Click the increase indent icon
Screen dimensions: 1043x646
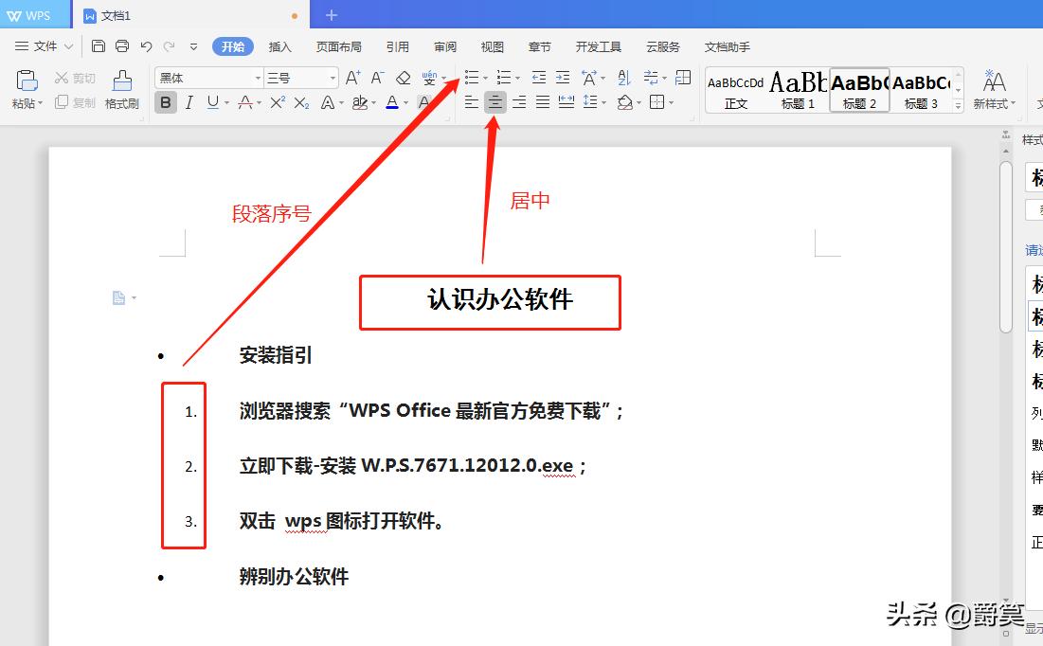click(x=563, y=77)
